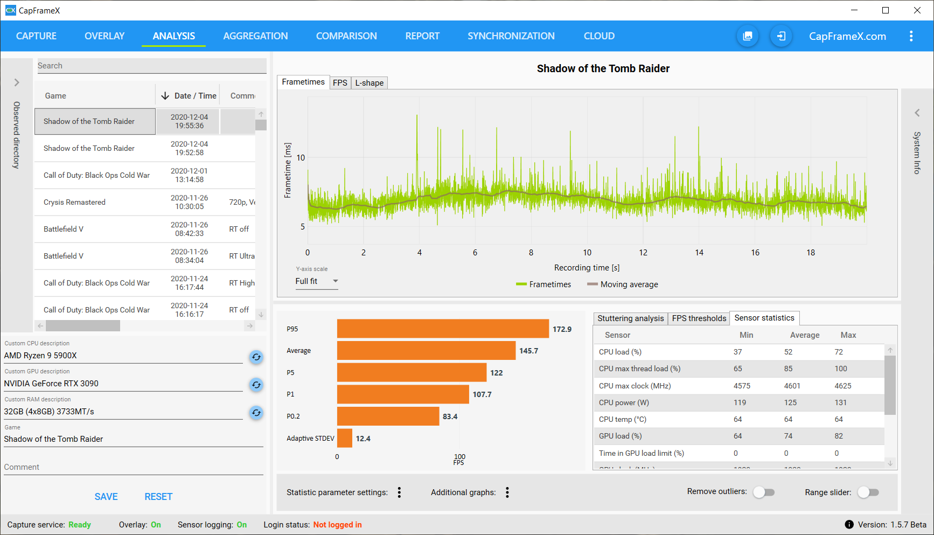Click the Custom RAM description field
The width and height of the screenshot is (934, 535).
[123, 412]
